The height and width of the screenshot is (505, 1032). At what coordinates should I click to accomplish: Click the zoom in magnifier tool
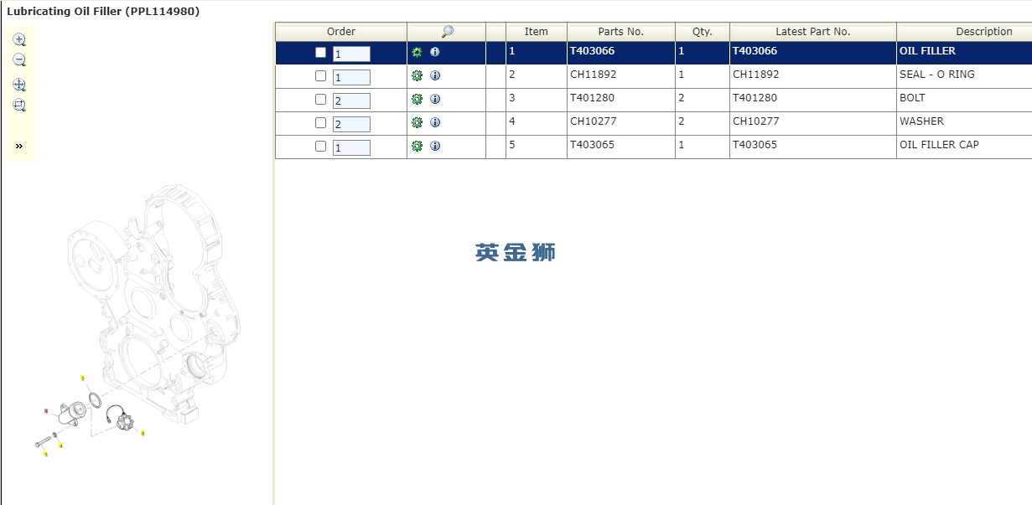click(19, 39)
